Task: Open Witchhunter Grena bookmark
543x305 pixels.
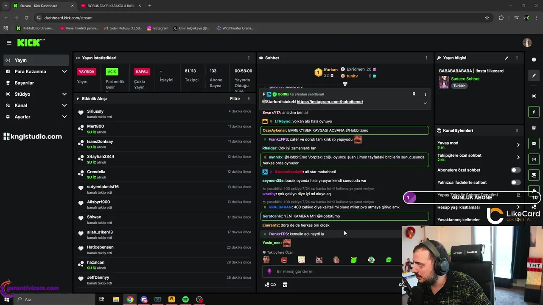Action: click(x=235, y=28)
